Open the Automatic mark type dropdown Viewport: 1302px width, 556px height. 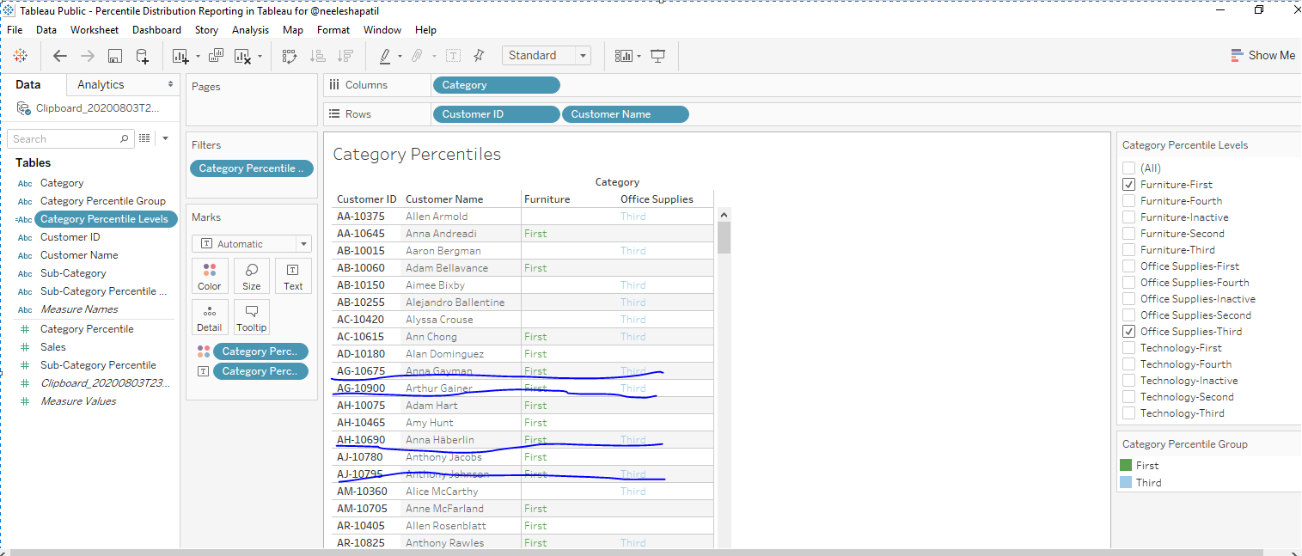click(x=303, y=243)
